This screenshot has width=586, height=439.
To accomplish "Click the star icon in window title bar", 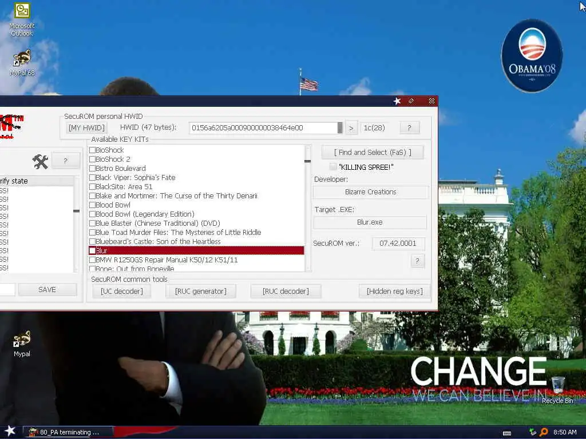I will [397, 101].
